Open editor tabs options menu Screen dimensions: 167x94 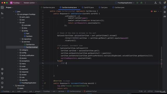160,8
